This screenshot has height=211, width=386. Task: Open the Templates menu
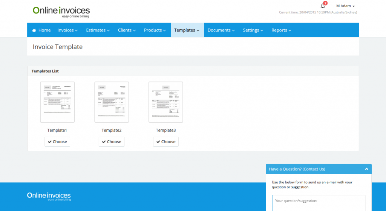click(x=187, y=30)
